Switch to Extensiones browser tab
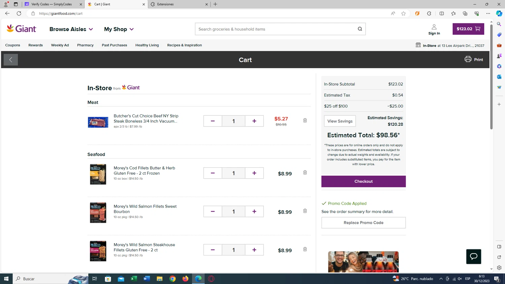The width and height of the screenshot is (505, 284). (x=179, y=4)
